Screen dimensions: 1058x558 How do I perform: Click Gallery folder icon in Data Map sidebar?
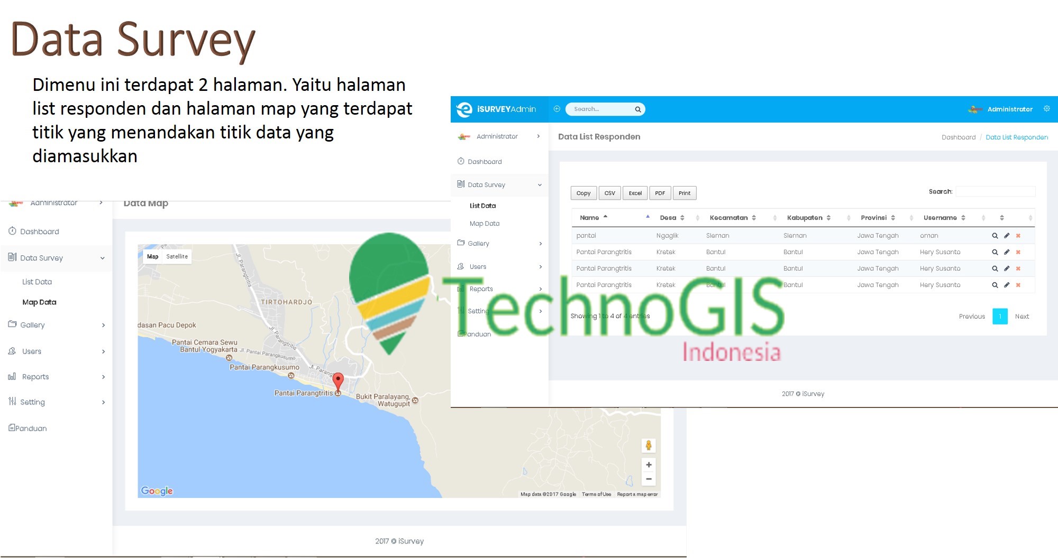click(x=12, y=324)
